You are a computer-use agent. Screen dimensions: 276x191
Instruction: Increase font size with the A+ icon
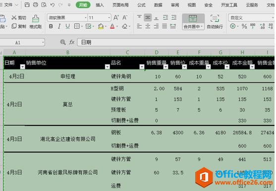pos(116,18)
